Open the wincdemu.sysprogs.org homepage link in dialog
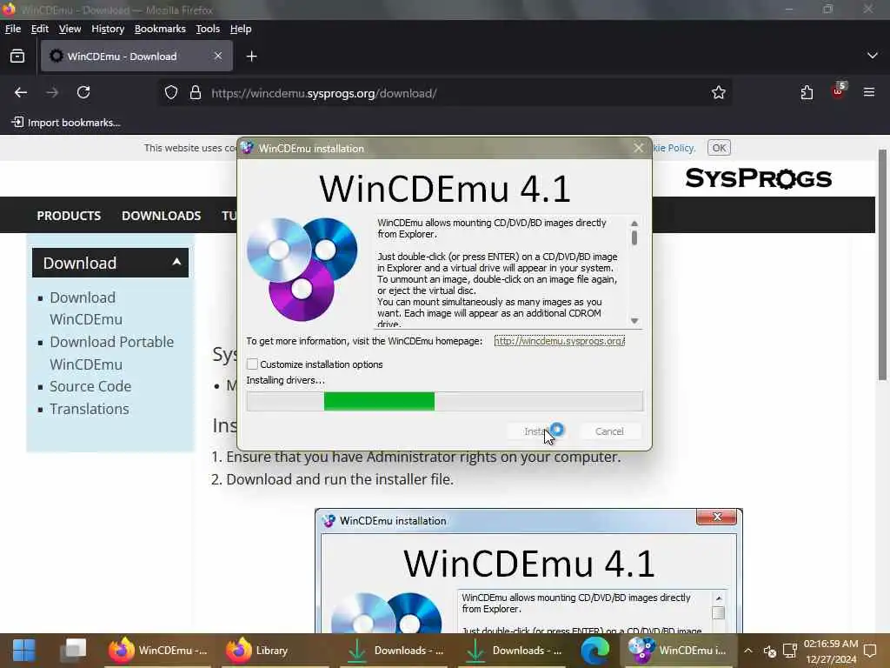Image resolution: width=890 pixels, height=668 pixels. click(x=560, y=341)
